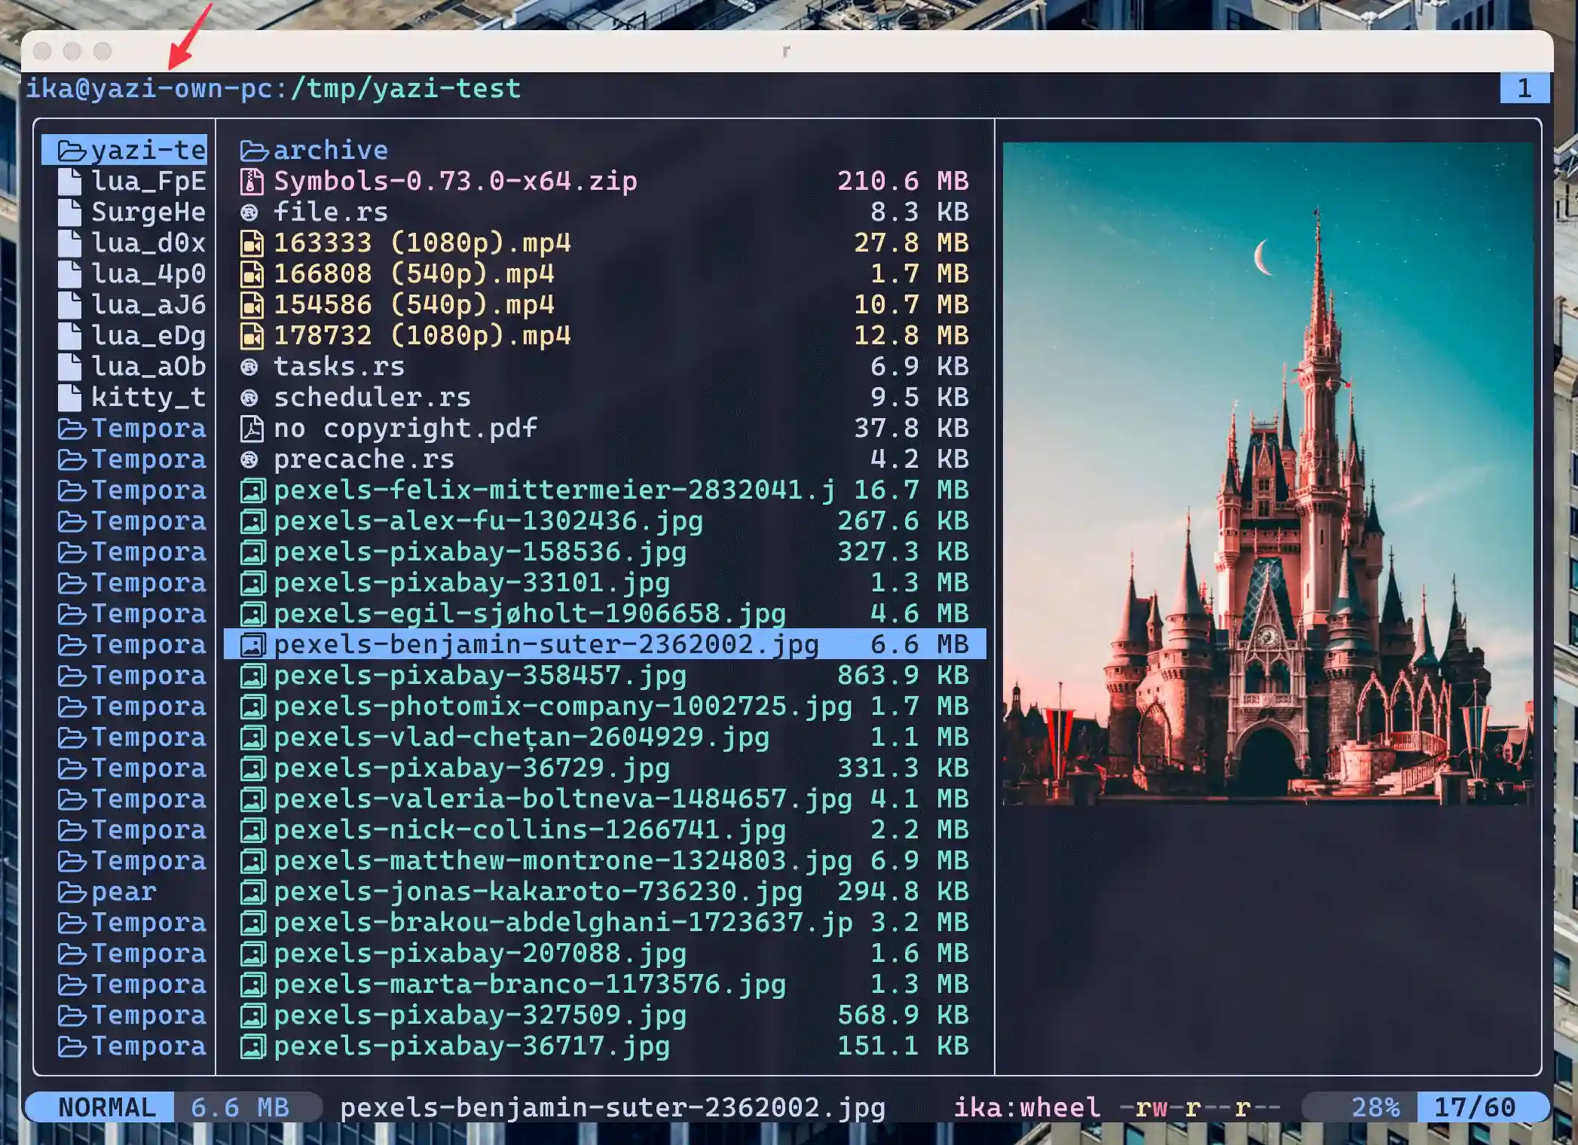The image size is (1578, 1145).
Task: Click the NORMAL mode indicator in the status bar
Action: [x=106, y=1107]
